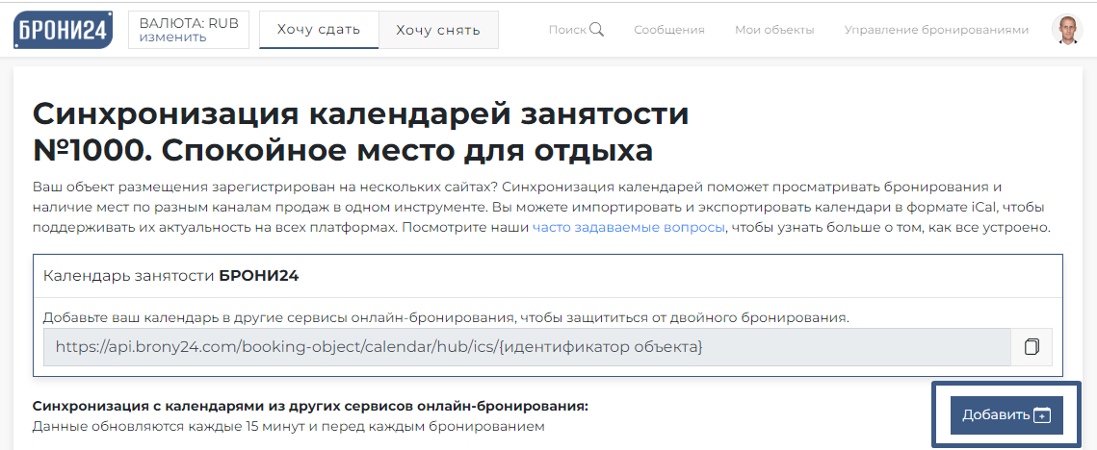This screenshot has height=450, width=1097.
Task: Open Управление бронированиями
Action: (x=936, y=30)
